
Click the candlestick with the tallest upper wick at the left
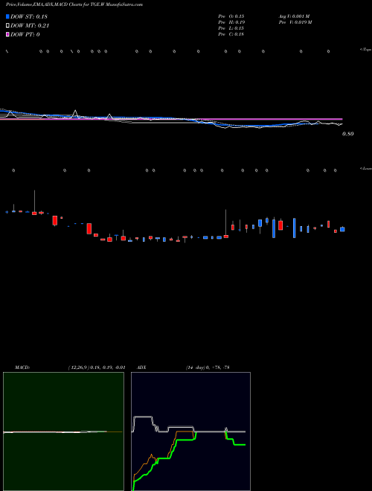pos(34,202)
